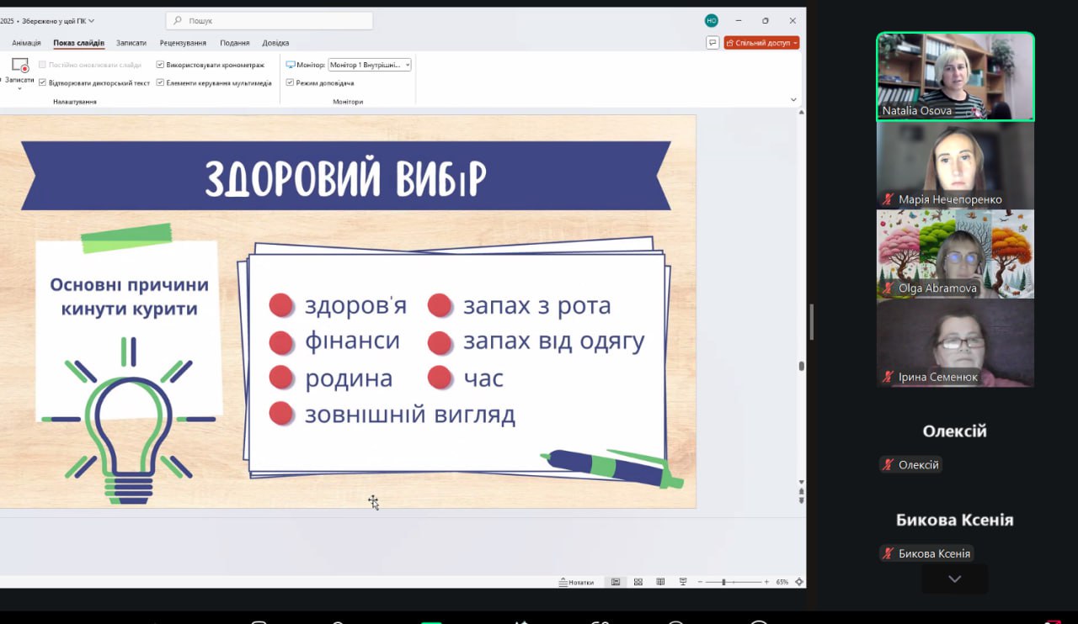
Task: Click the zoom in plus icon
Action: tap(766, 582)
